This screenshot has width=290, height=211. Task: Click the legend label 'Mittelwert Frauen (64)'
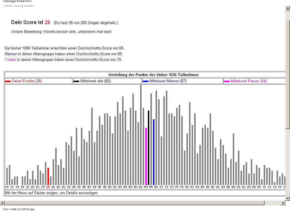point(249,81)
